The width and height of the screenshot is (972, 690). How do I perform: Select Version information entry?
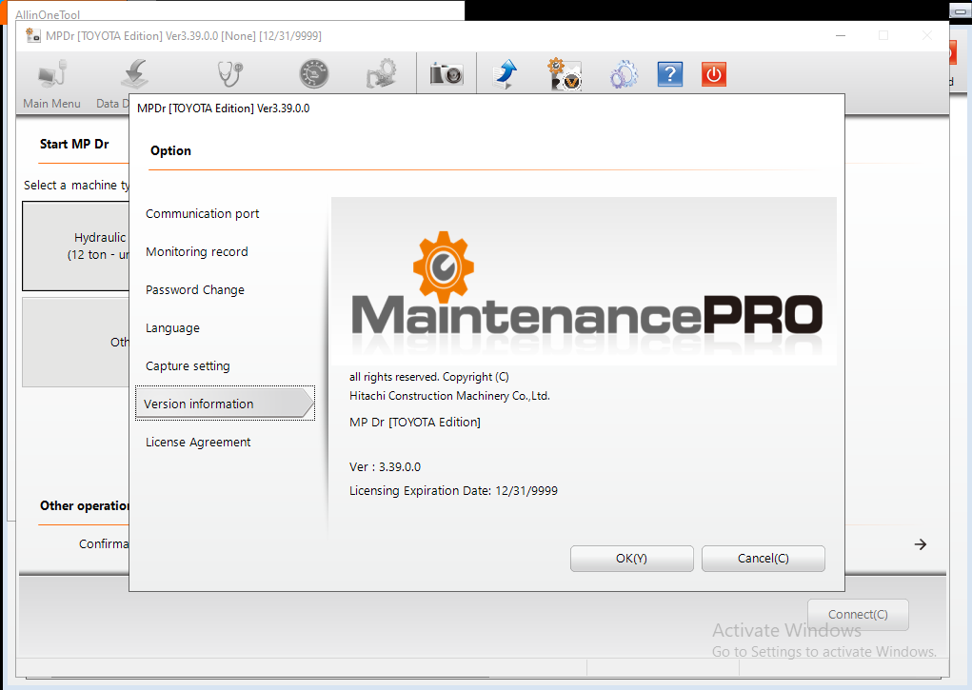click(225, 404)
